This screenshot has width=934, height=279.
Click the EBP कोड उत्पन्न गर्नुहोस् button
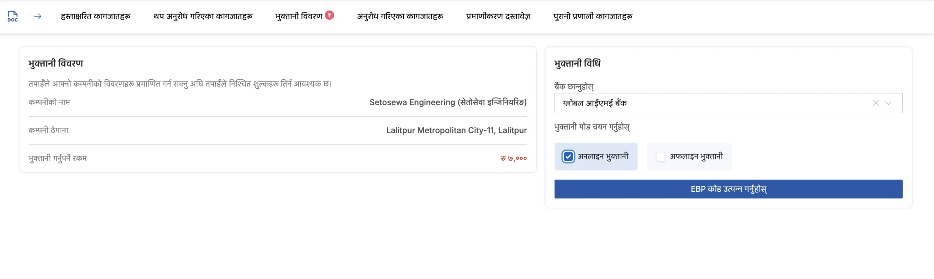(728, 189)
